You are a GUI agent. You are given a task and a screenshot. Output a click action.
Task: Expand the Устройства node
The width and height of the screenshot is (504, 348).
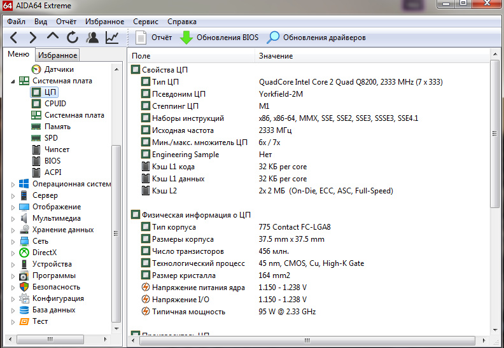click(13, 265)
